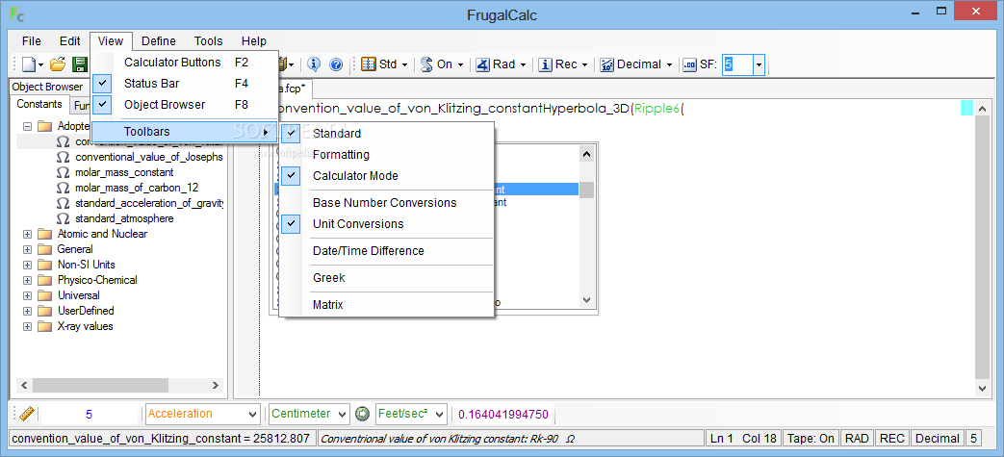The height and width of the screenshot is (457, 1004).
Task: Click the green Save disk icon
Action: pyautogui.click(x=80, y=64)
